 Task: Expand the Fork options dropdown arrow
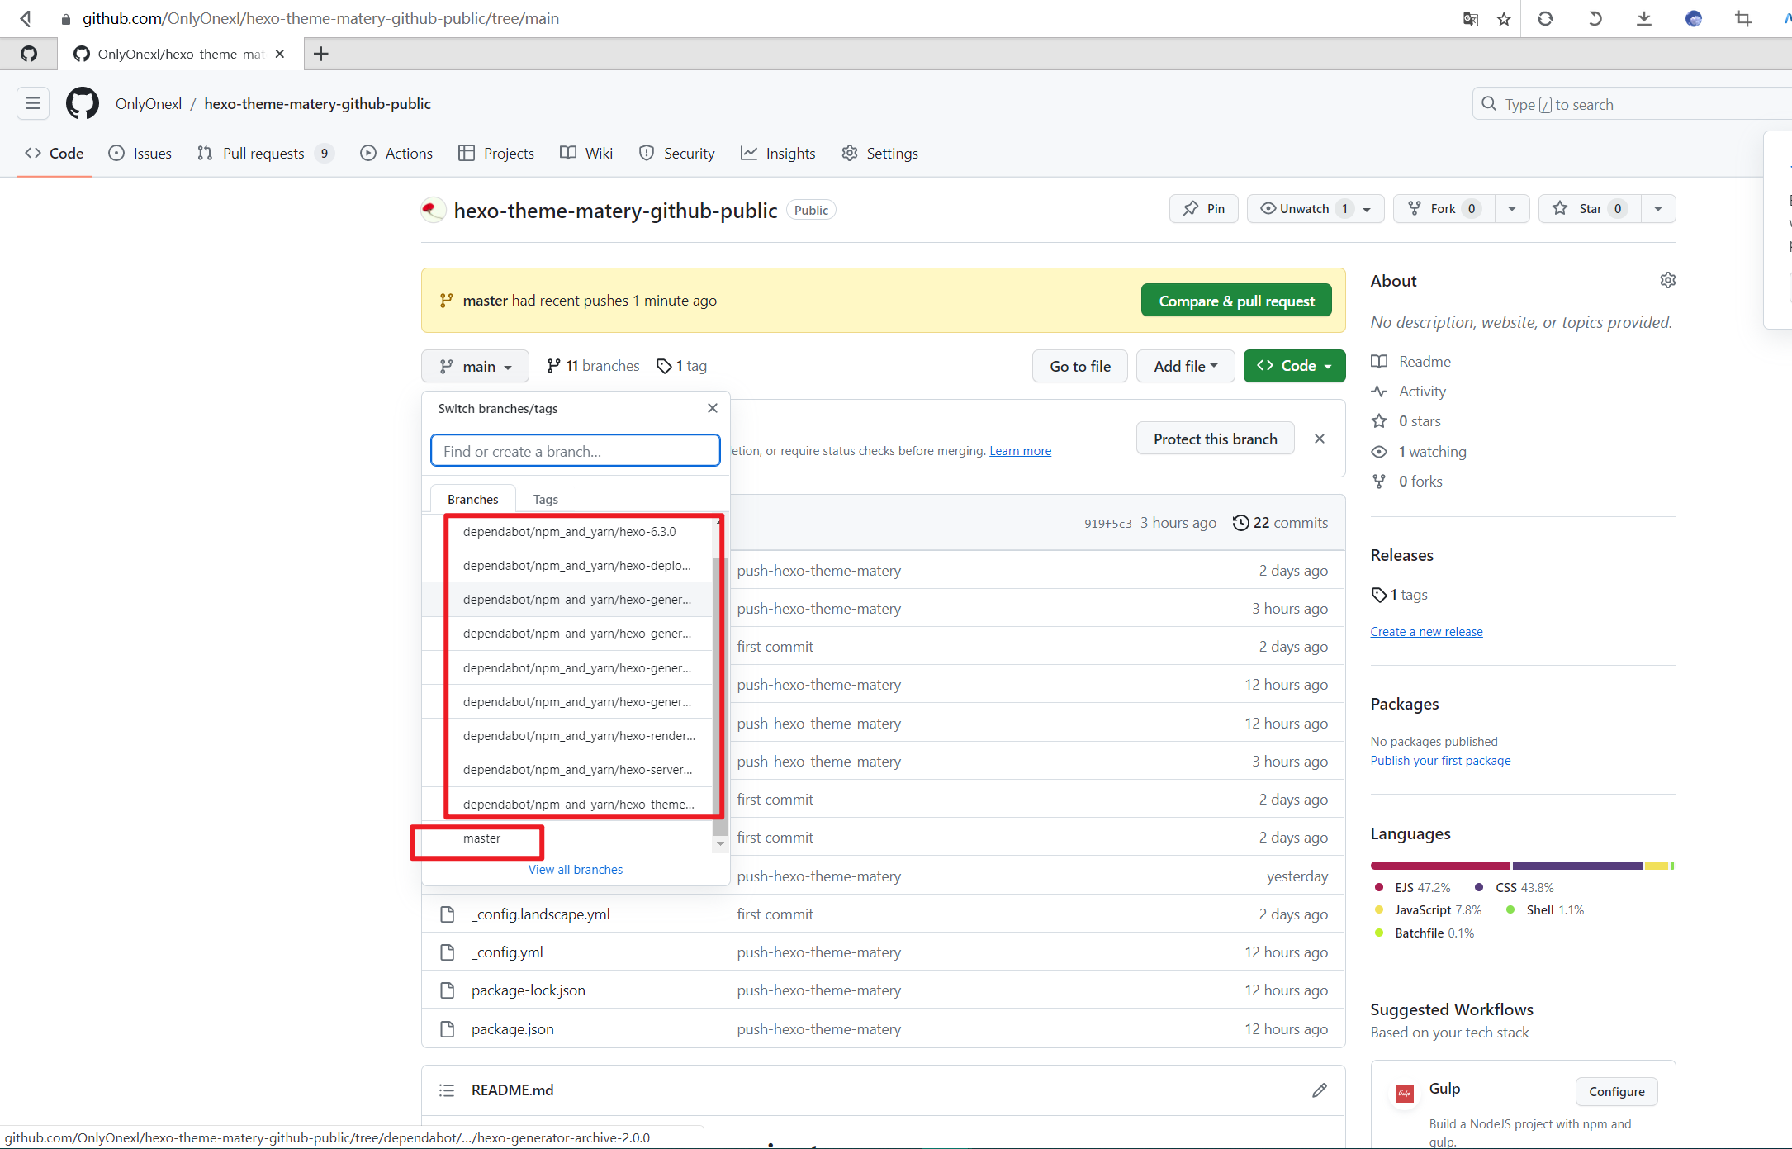[x=1512, y=208]
